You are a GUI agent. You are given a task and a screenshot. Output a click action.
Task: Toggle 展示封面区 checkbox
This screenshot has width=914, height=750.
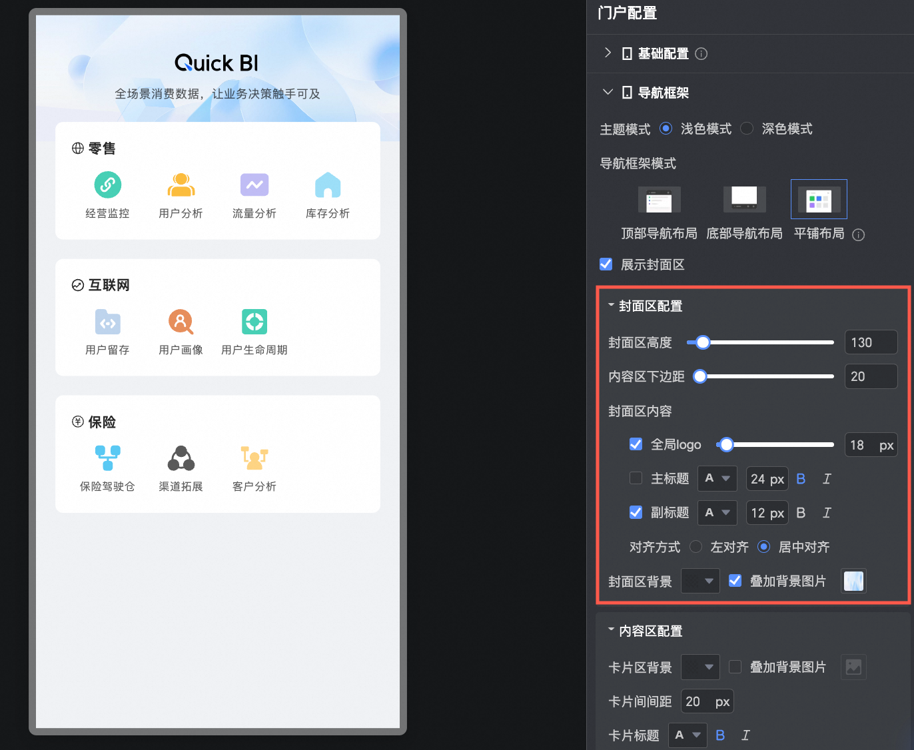click(x=606, y=264)
